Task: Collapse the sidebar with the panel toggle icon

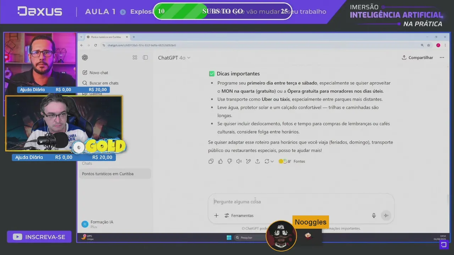Action: pos(145,57)
